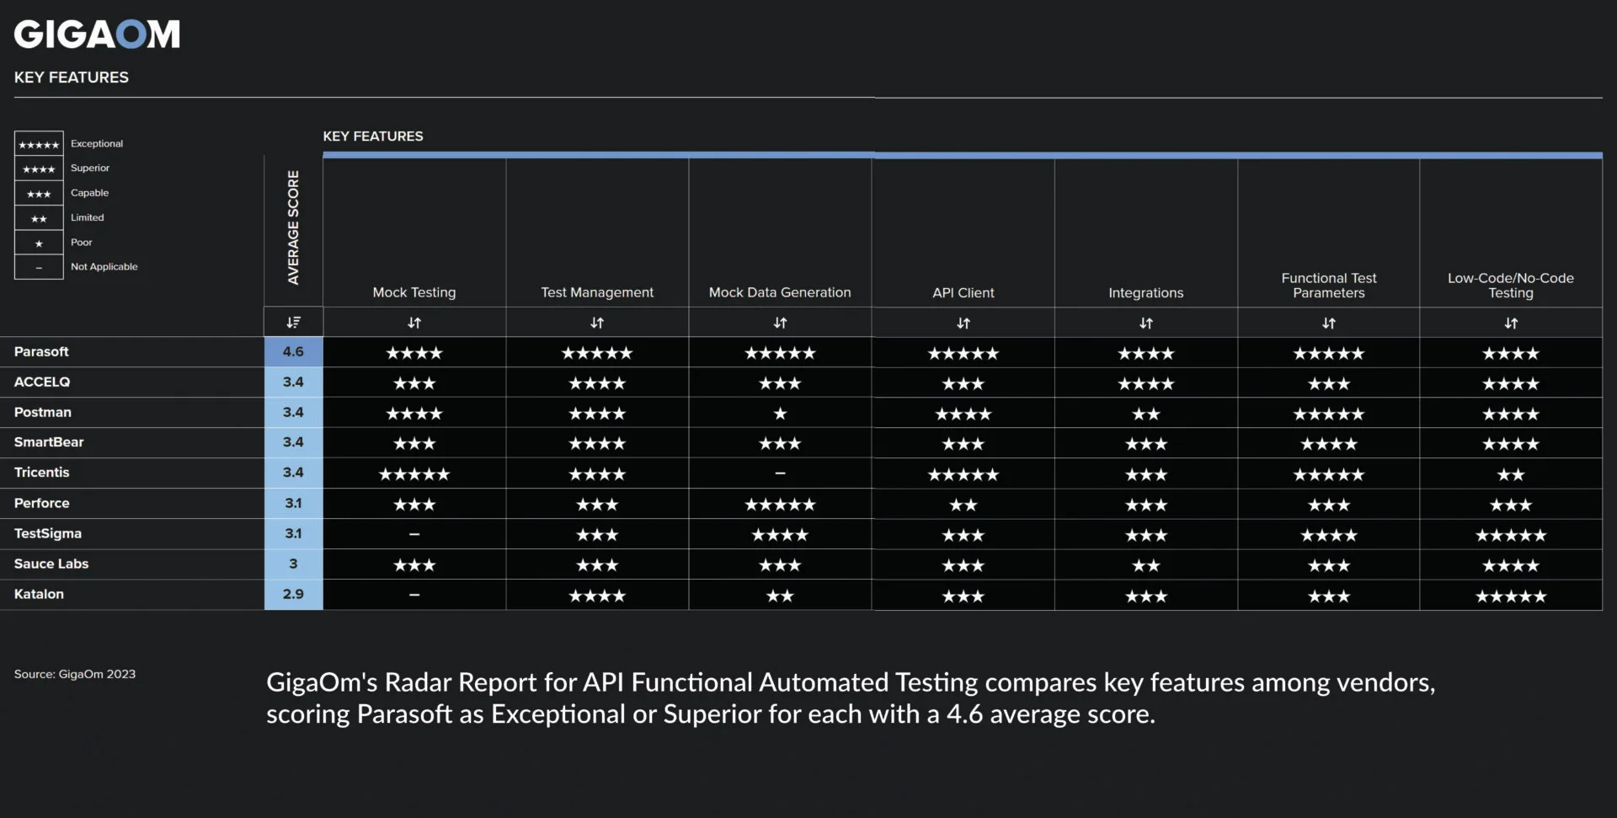This screenshot has height=818, width=1617.
Task: Click the Not Applicable legend entry
Action: [104, 267]
